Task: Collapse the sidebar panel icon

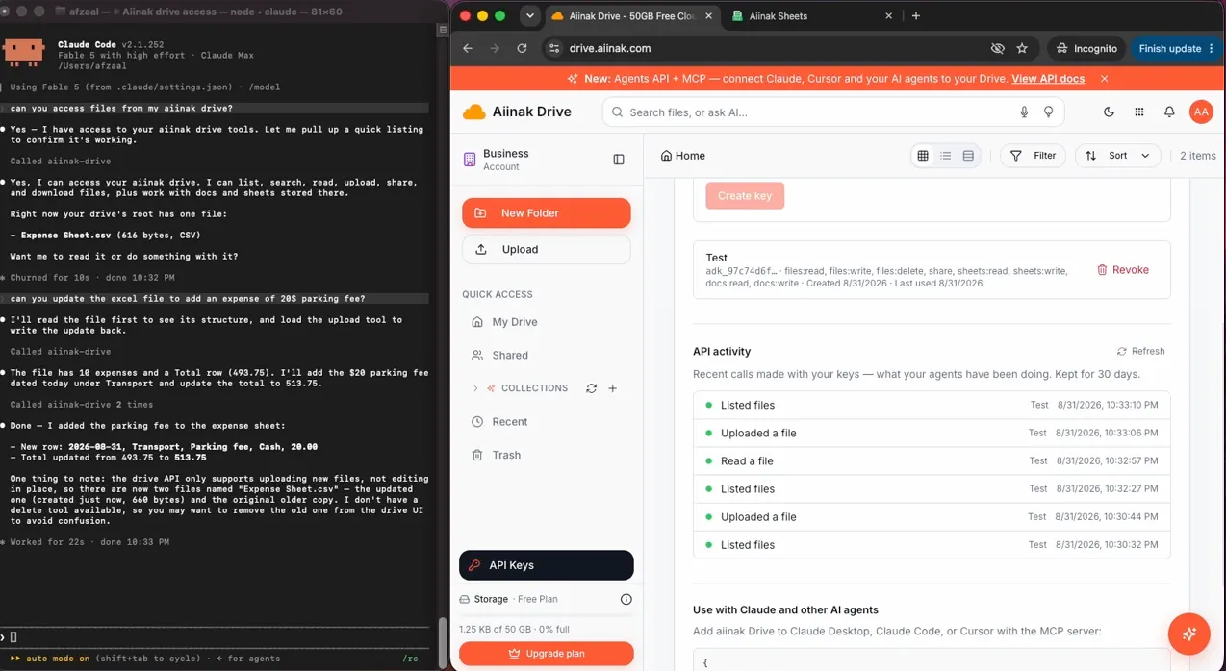Action: (x=619, y=160)
